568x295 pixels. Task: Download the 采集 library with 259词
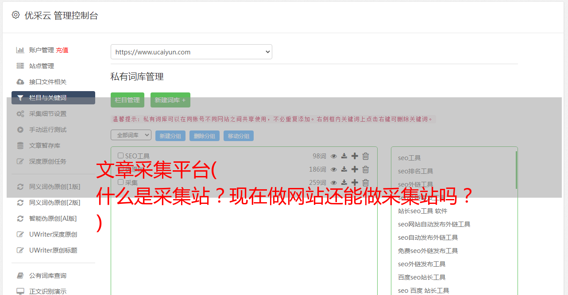(344, 183)
